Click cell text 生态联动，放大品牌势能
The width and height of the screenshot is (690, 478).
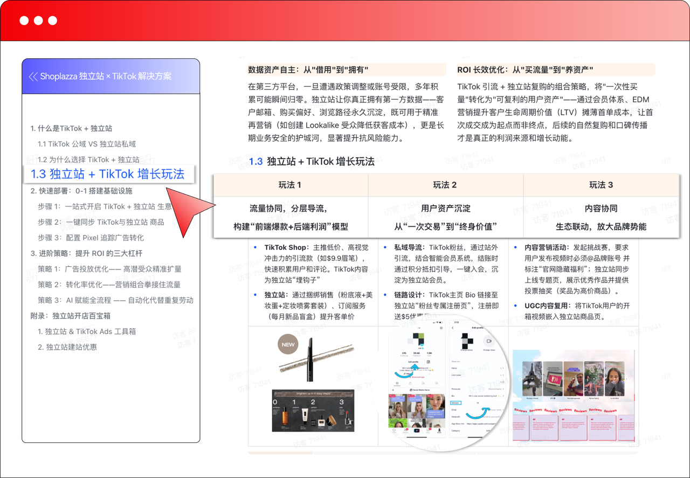tap(601, 227)
